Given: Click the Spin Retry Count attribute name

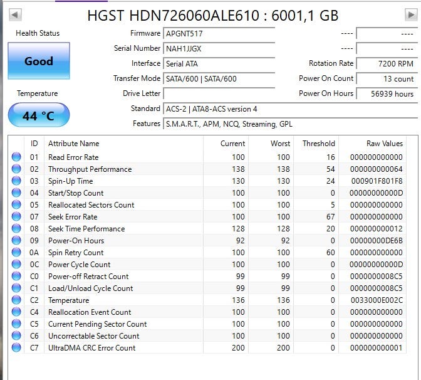Looking at the screenshot, I should (x=76, y=253).
